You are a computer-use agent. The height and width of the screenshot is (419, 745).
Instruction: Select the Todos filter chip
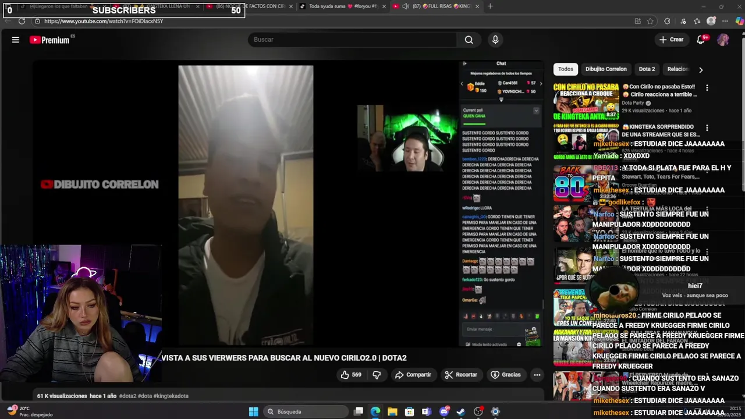(x=566, y=69)
